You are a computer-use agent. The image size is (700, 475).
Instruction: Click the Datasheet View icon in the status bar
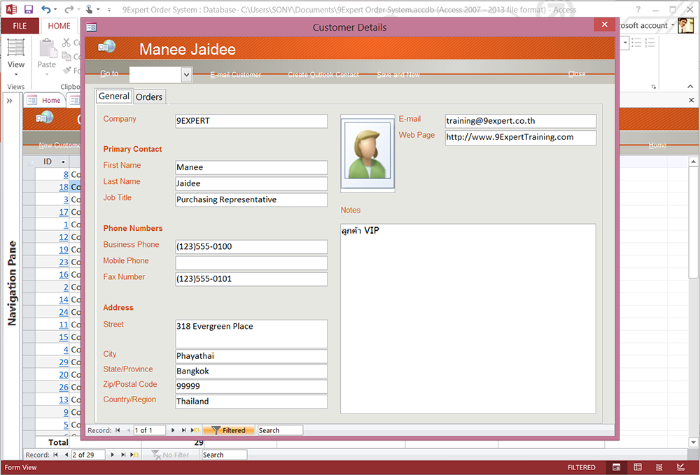coord(638,467)
